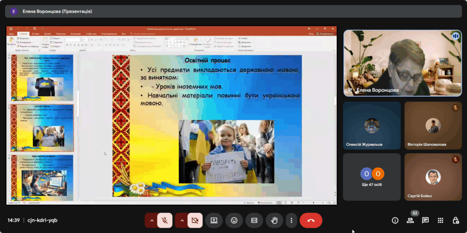
Task: Expand video settings arrow beside camera
Action: pos(182,220)
